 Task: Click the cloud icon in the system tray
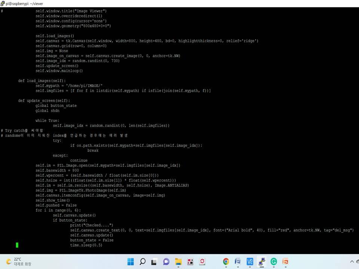pyautogui.click(x=358, y=261)
